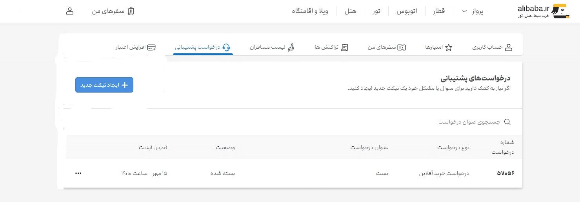Click the alibaba.ir logo
Screen dimensions: 580x202
(x=542, y=11)
